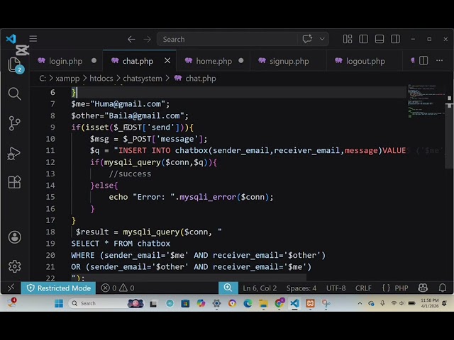
Task: Click the chat.php breadcrumb
Action: pyautogui.click(x=195, y=79)
